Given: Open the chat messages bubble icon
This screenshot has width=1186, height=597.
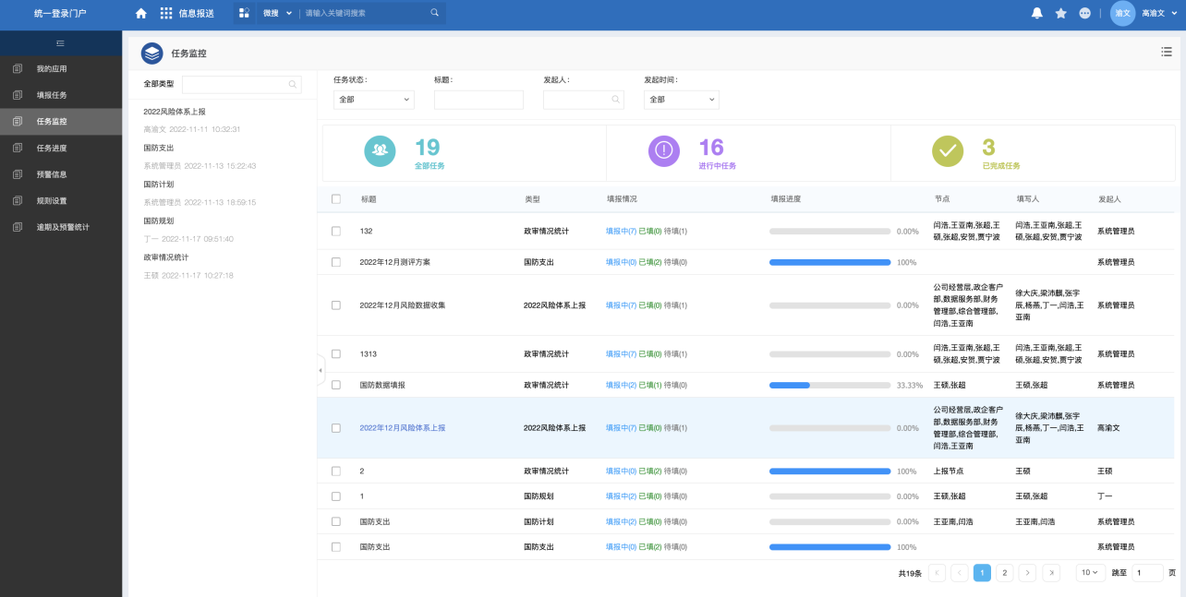Looking at the screenshot, I should [1084, 13].
